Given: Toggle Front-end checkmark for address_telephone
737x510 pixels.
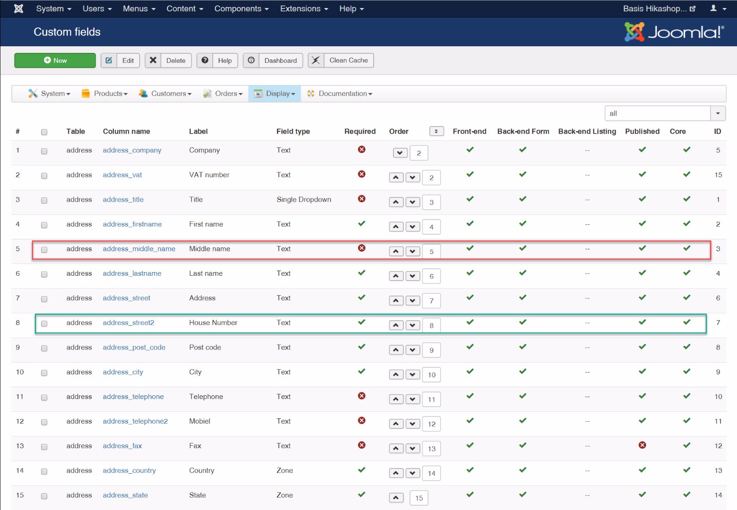Looking at the screenshot, I should (470, 396).
